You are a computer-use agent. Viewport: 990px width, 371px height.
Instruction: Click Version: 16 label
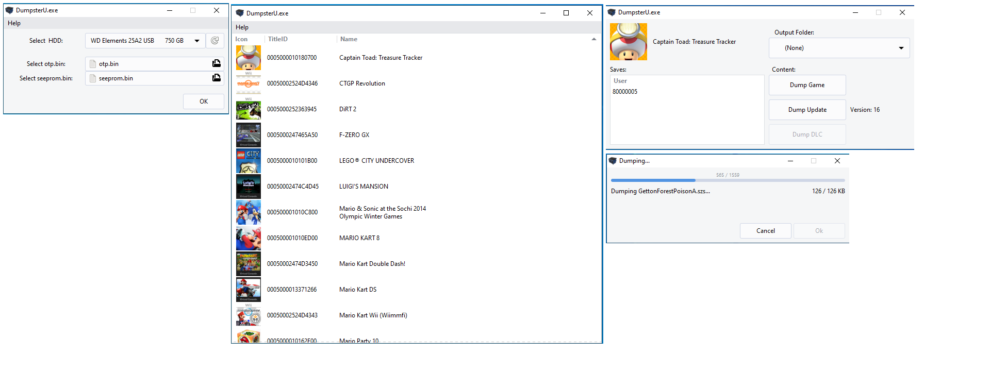pos(865,110)
